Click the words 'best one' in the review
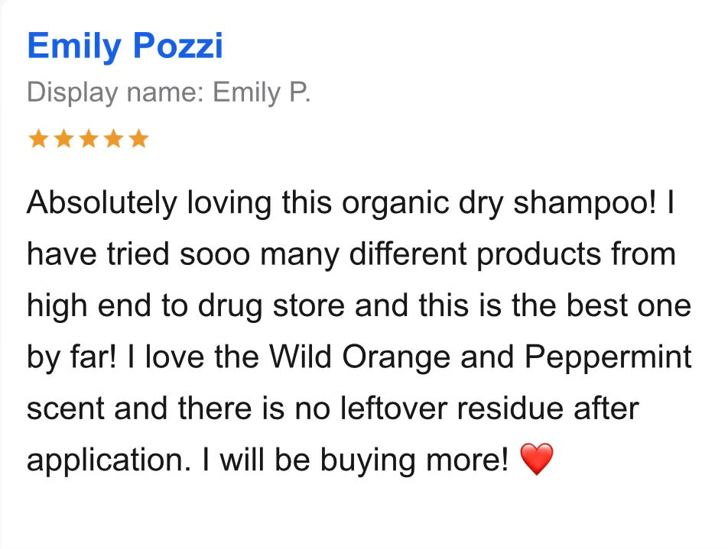Image resolution: width=728 pixels, height=549 pixels. point(629,305)
